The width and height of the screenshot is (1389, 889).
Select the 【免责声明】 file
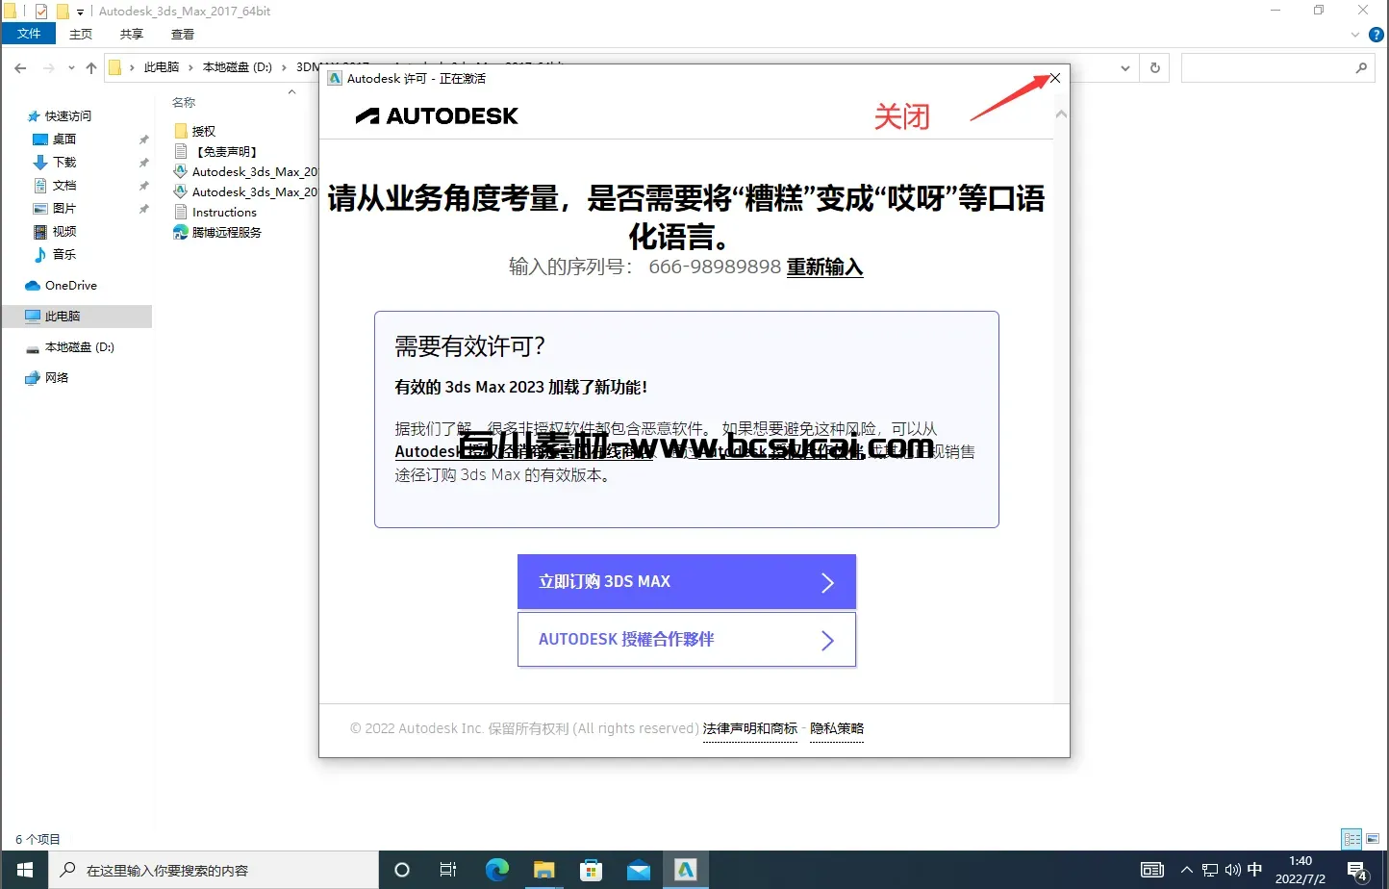[225, 151]
